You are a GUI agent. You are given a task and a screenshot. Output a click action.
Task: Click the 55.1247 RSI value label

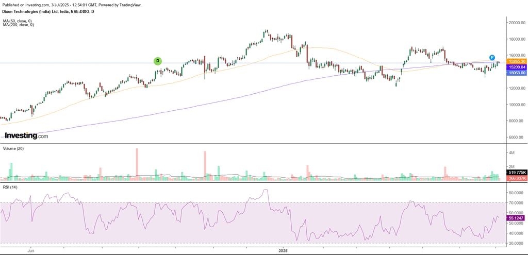(515, 218)
